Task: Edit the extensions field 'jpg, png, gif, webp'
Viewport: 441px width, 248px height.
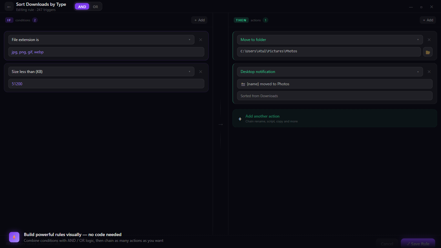Action: [x=106, y=52]
